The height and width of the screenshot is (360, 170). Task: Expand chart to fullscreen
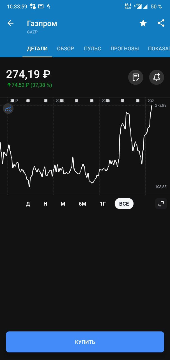(x=161, y=204)
